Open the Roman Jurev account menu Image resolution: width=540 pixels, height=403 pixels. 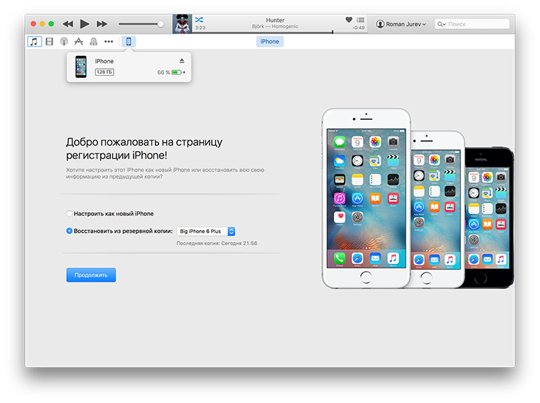401,24
